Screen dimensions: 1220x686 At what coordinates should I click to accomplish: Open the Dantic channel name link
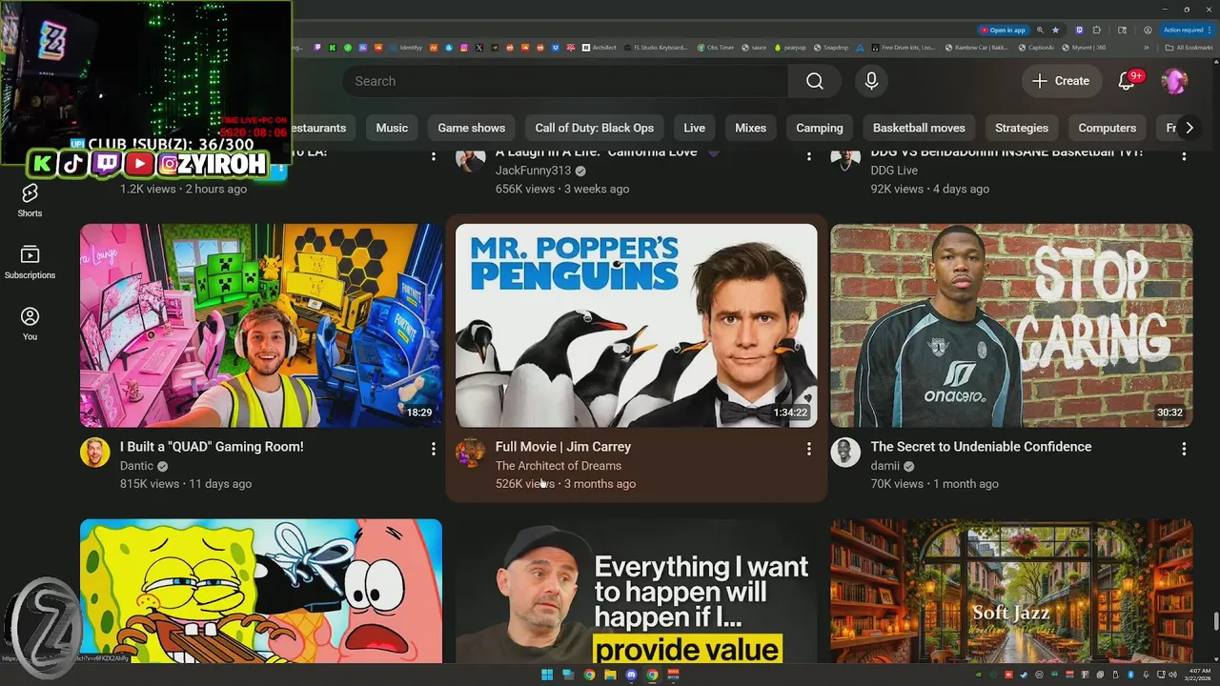pyautogui.click(x=137, y=466)
